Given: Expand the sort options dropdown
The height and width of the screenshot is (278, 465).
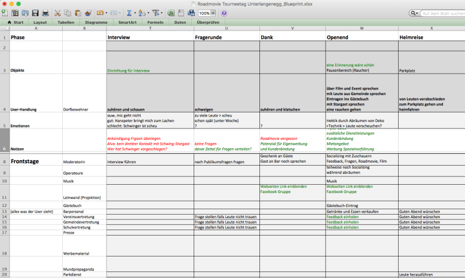Looking at the screenshot, I should click(x=148, y=13).
